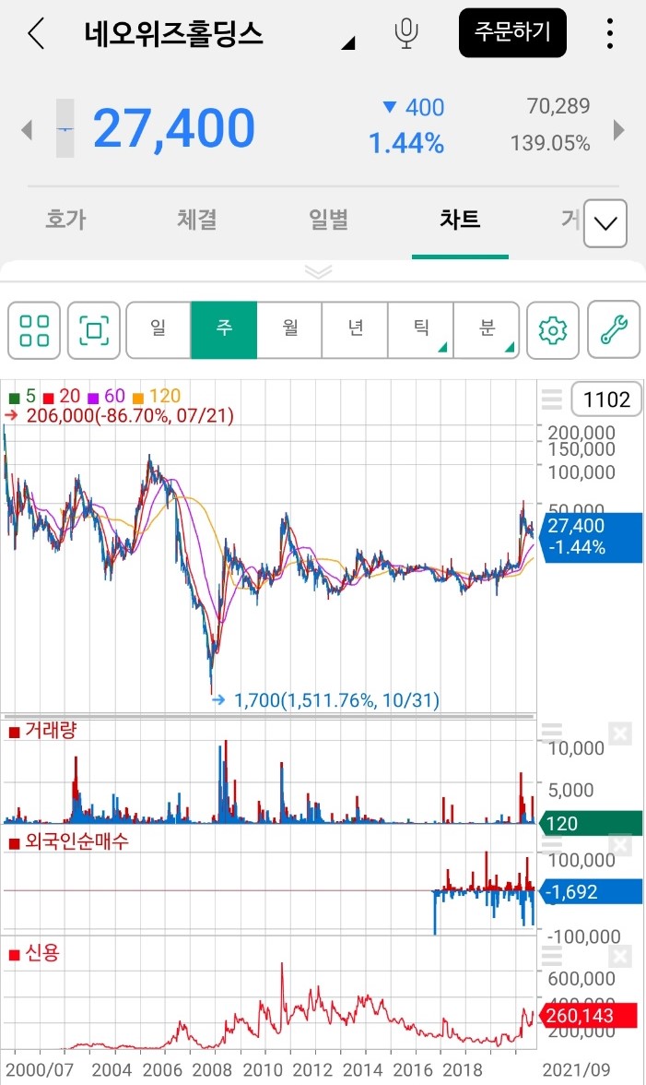Tap the blue 27,400 current price tag
The width and height of the screenshot is (646, 1085).
click(x=592, y=537)
